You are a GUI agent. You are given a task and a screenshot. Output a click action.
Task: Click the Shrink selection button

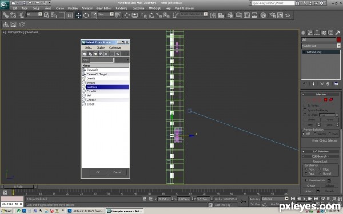pos(312,120)
